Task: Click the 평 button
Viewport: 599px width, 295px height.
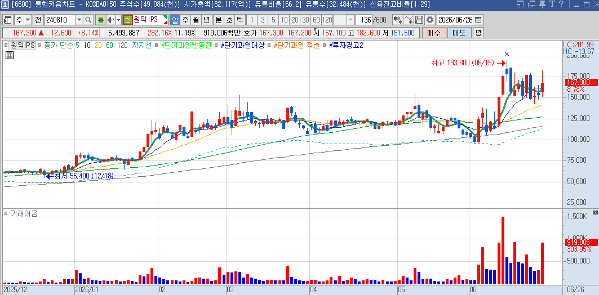Action: (x=478, y=33)
